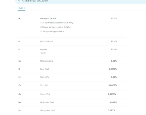Select the Óxido tab
146x115 pixels.
[21, 8]
